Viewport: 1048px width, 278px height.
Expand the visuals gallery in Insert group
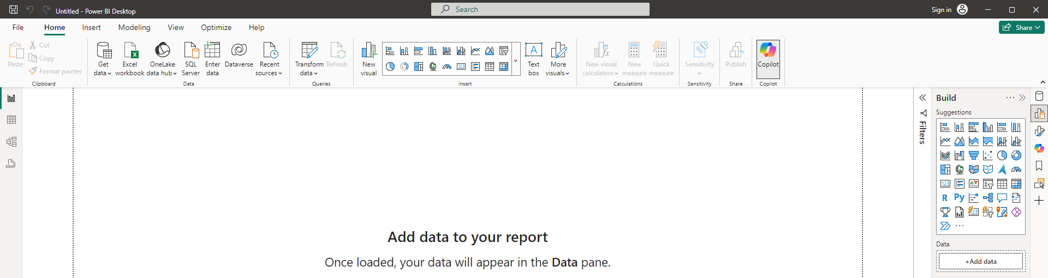pyautogui.click(x=515, y=61)
